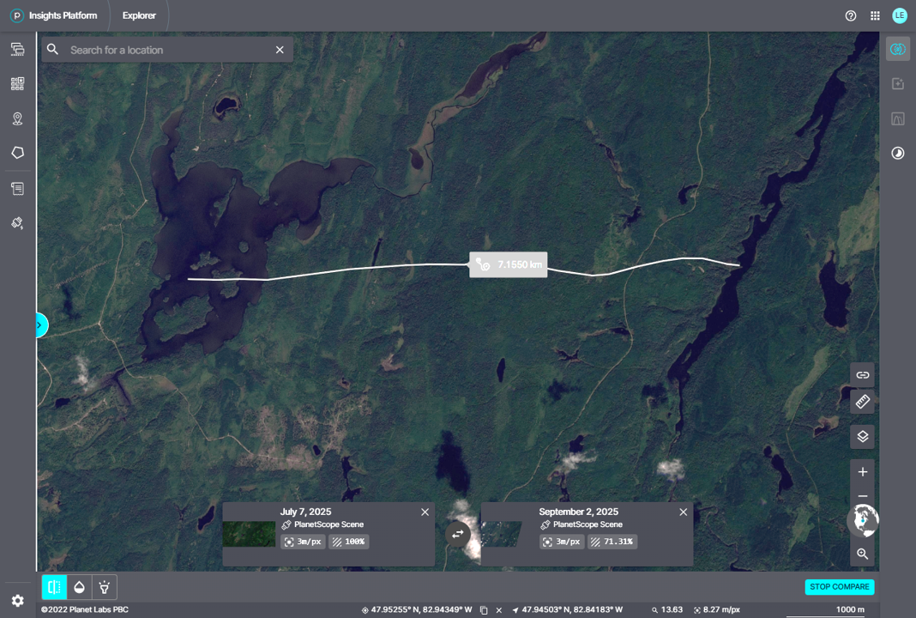Viewport: 916px width, 618px height.
Task: Click the Google apps grid icon
Action: pos(875,15)
